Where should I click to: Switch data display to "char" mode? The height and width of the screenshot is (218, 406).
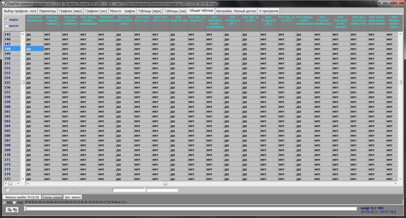point(15,202)
